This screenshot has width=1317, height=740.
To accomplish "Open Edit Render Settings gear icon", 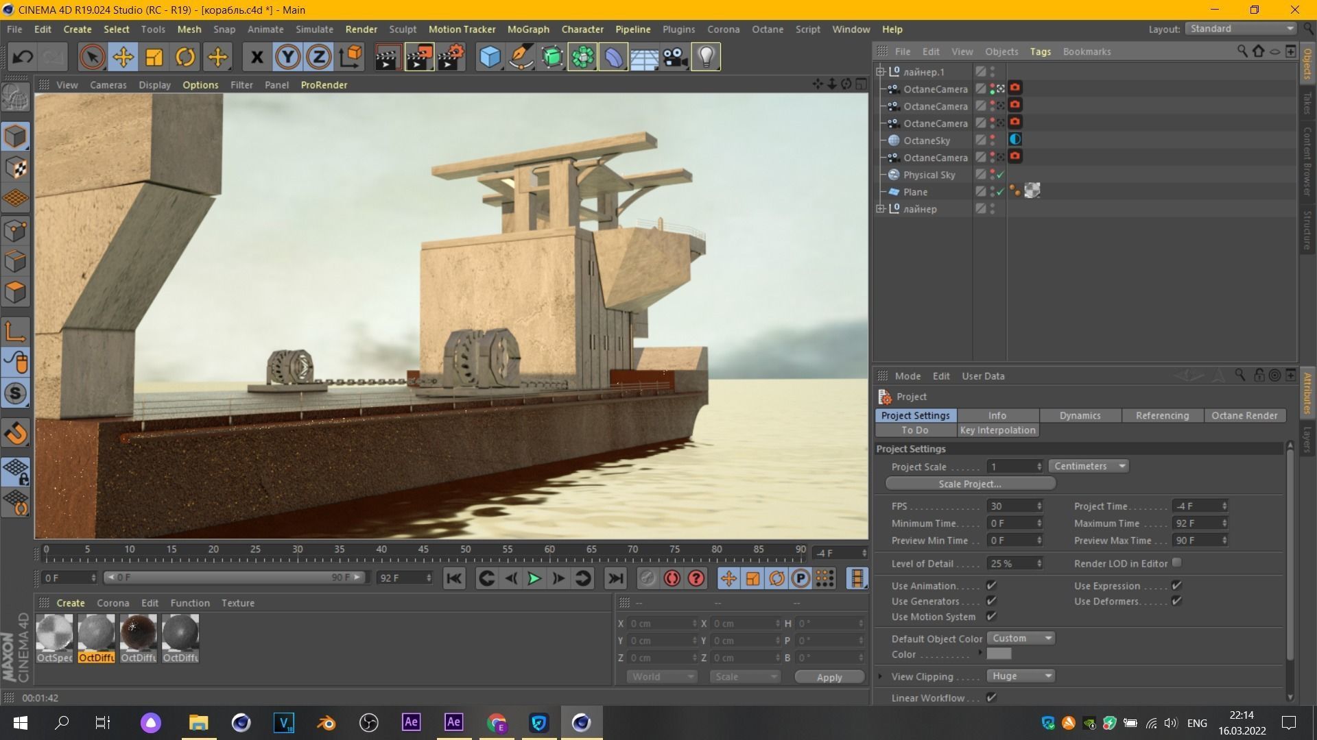I will [x=451, y=57].
